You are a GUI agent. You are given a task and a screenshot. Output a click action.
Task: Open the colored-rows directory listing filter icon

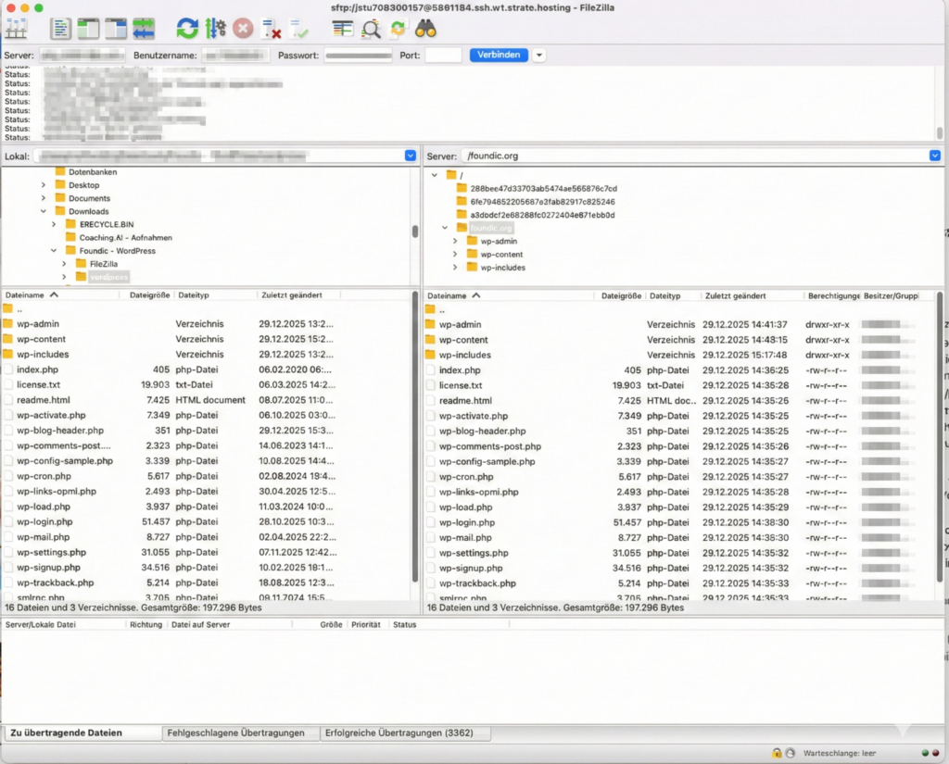[343, 28]
